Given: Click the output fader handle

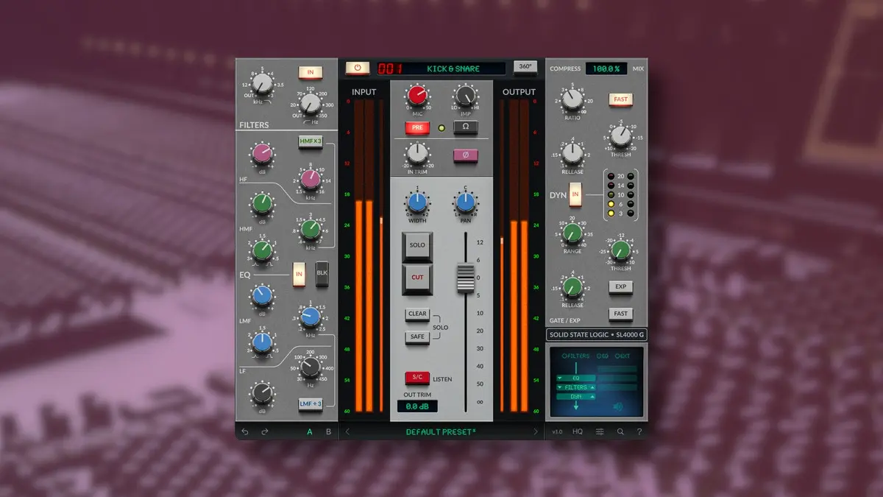Looking at the screenshot, I should click(x=465, y=278).
